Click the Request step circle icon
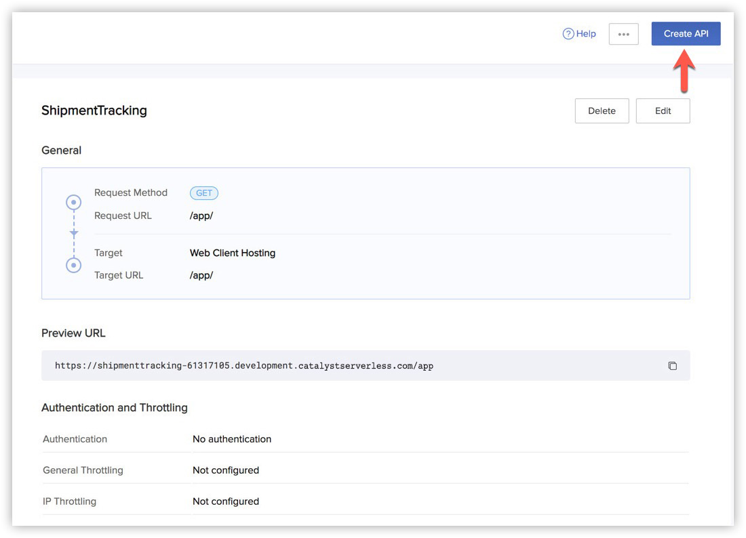 pyautogui.click(x=73, y=202)
